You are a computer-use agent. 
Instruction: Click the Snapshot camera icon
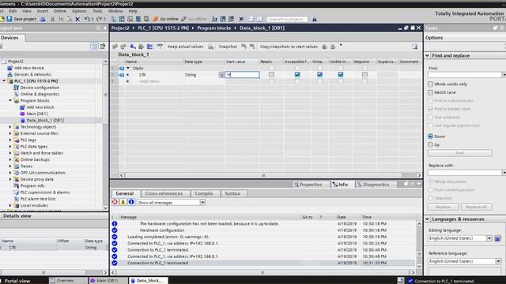point(244,47)
